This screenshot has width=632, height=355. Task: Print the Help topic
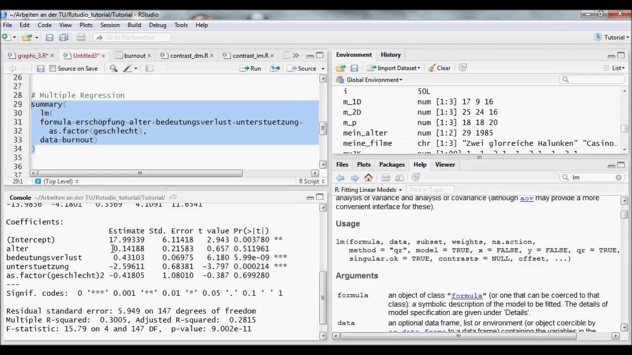click(386, 177)
